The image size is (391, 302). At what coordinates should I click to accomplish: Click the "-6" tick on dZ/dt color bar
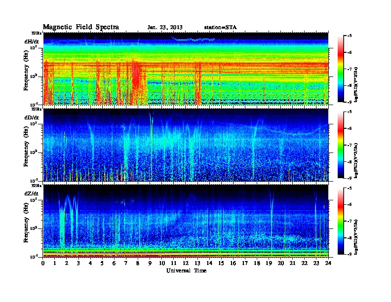tap(350, 205)
